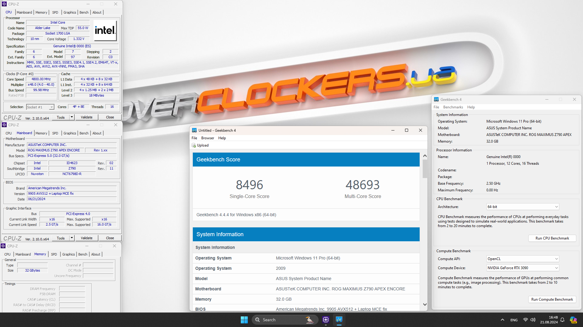Open the Compute API OpenCL dropdown
The height and width of the screenshot is (327, 583).
click(x=523, y=259)
